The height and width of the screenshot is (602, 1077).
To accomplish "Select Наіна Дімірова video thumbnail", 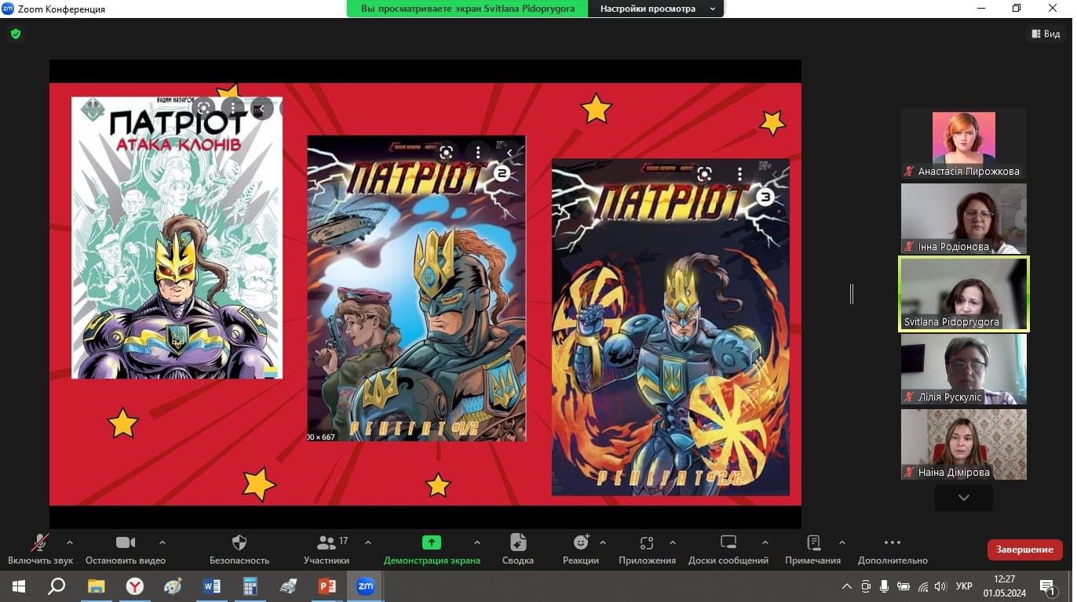I will [x=964, y=444].
